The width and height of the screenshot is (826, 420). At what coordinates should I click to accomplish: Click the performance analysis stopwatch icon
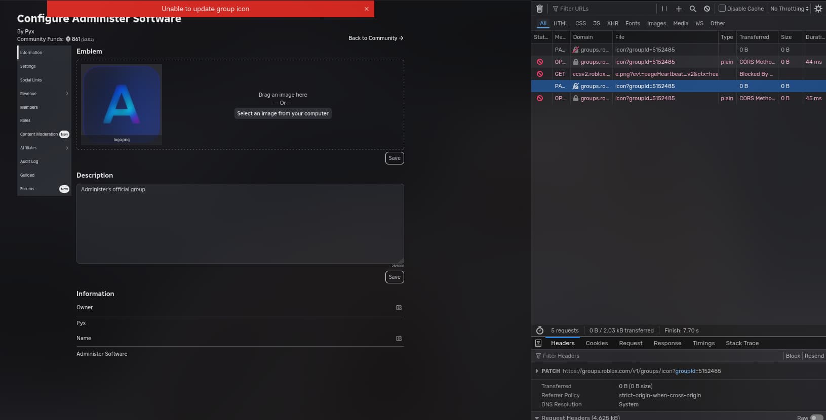click(x=540, y=330)
